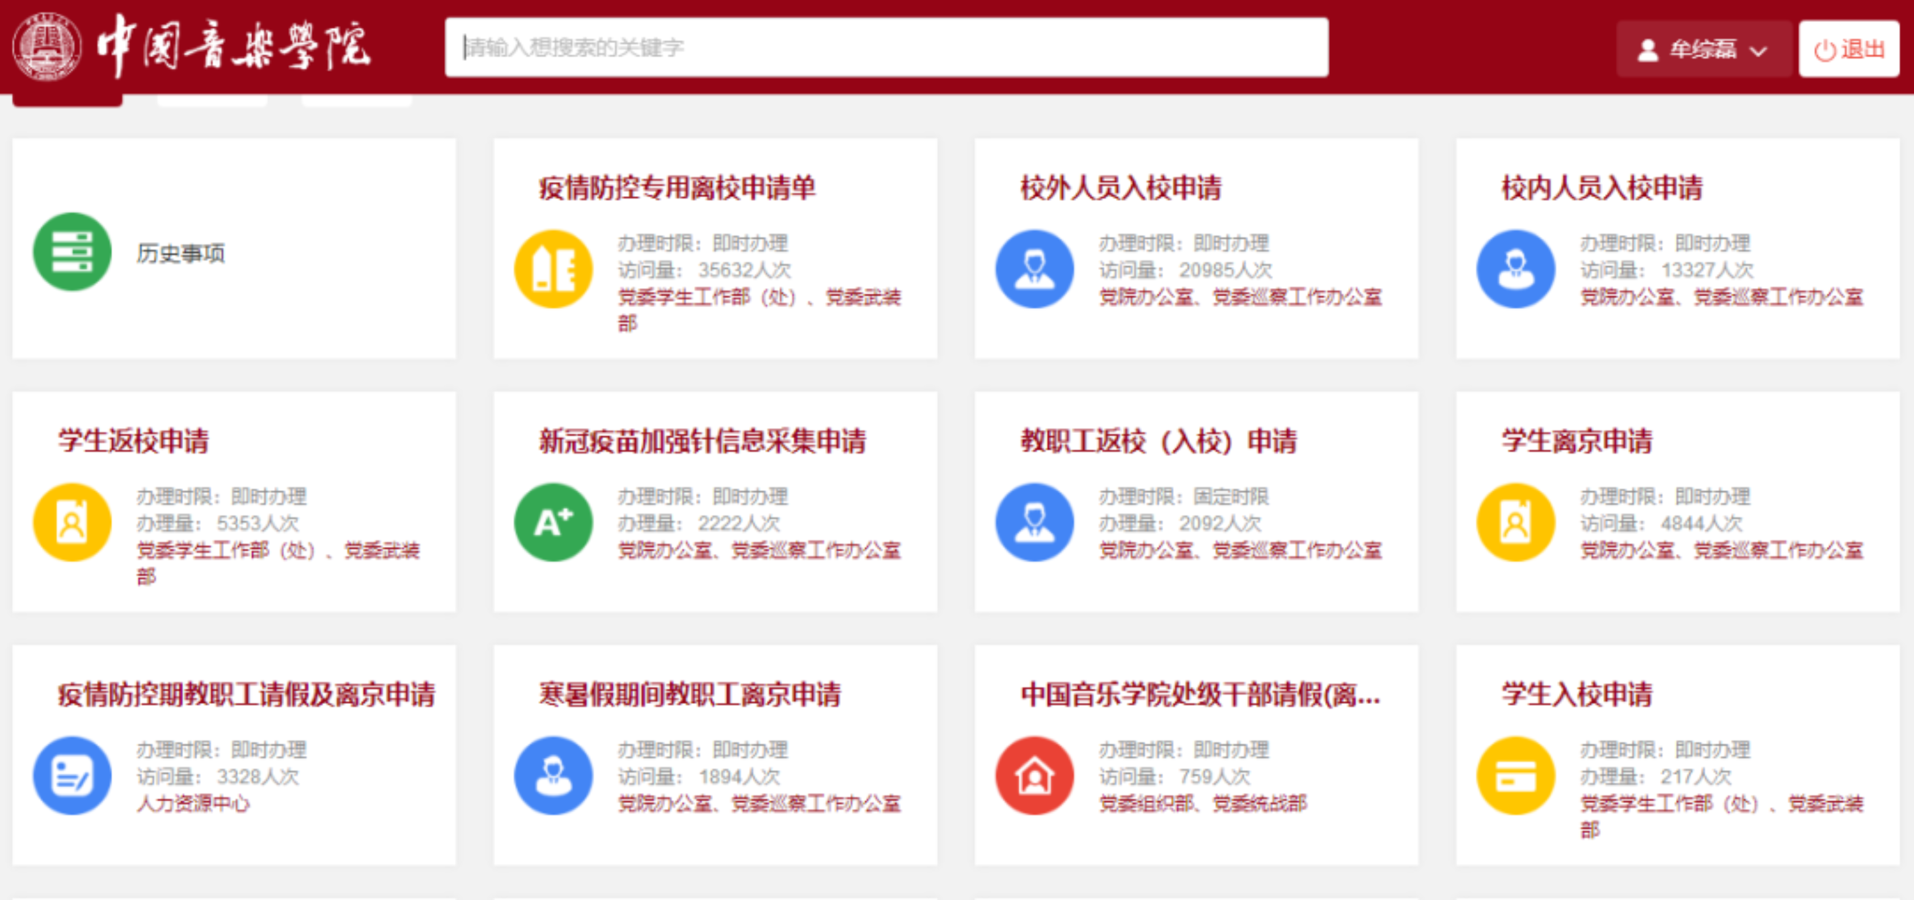The image size is (1914, 900).
Task: Click the text 办理量: 2092人次
Action: [x=1181, y=523]
